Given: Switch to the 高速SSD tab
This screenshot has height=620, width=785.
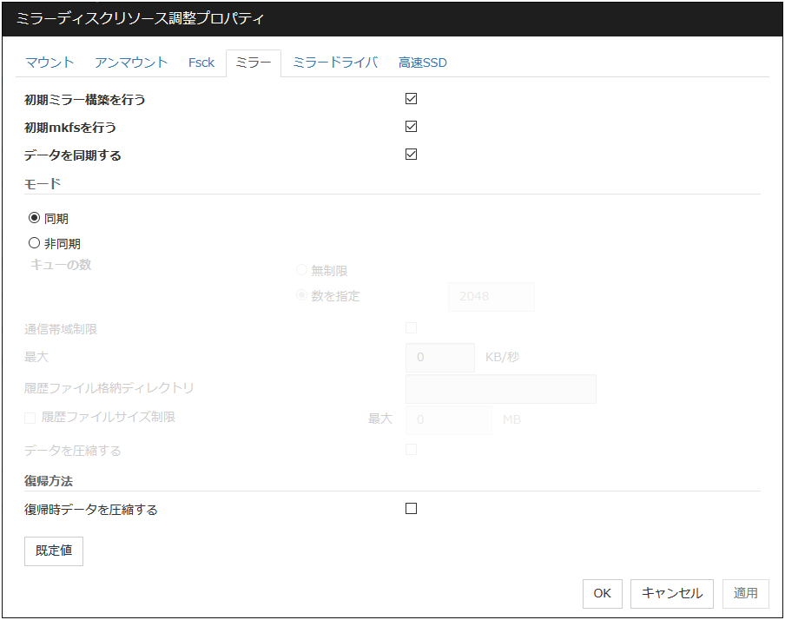Looking at the screenshot, I should pyautogui.click(x=423, y=63).
